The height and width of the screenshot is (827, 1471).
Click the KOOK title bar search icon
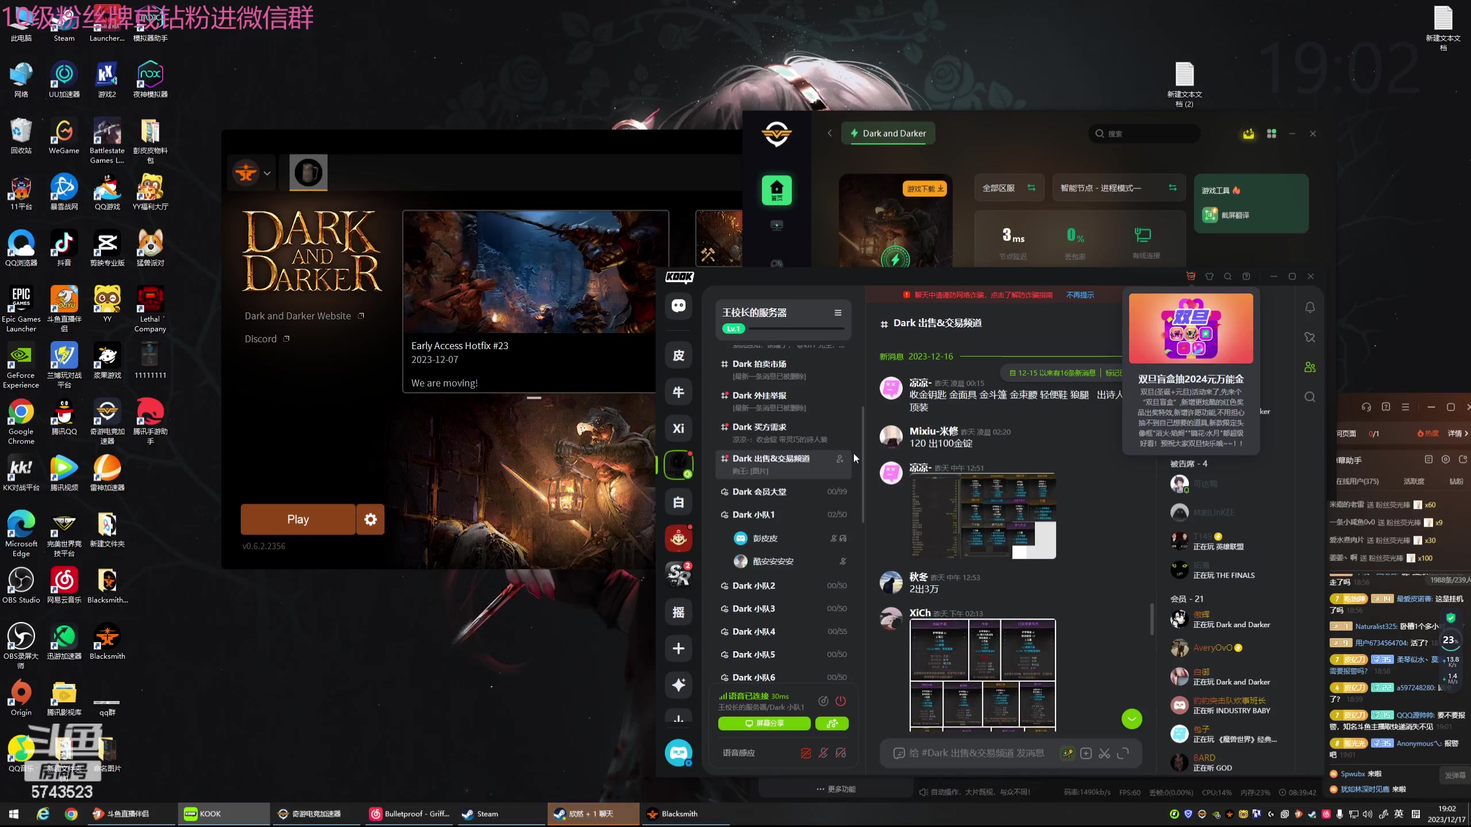coord(1227,277)
